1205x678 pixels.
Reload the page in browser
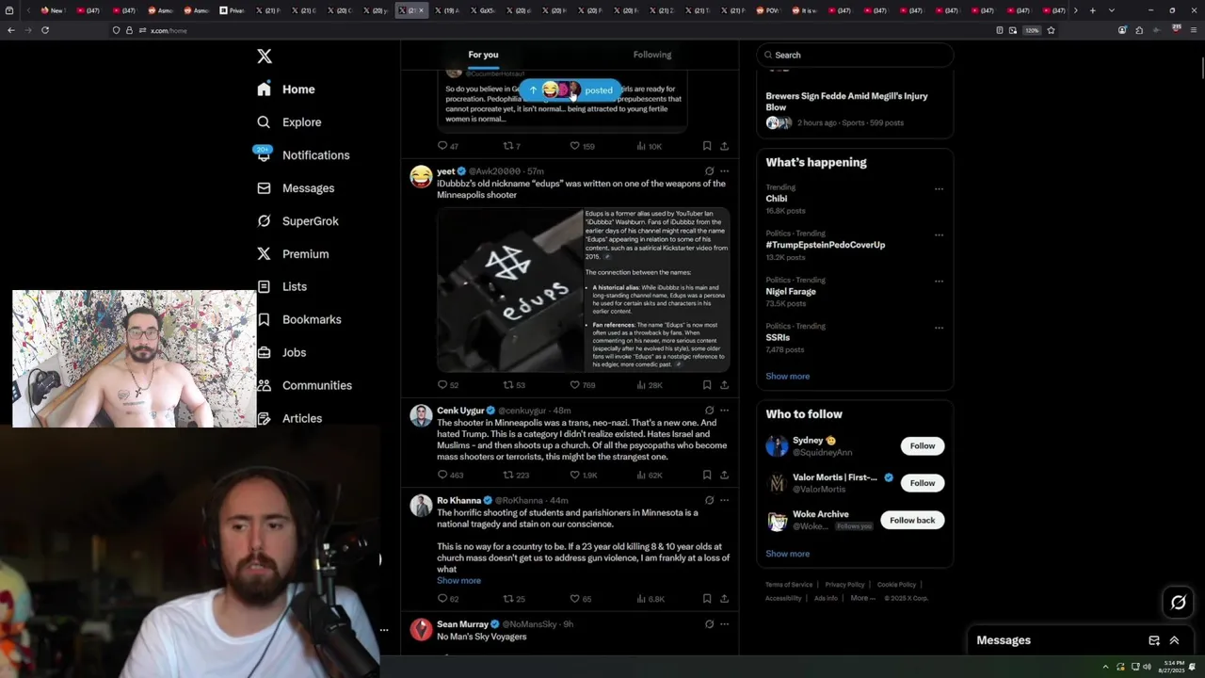(44, 30)
